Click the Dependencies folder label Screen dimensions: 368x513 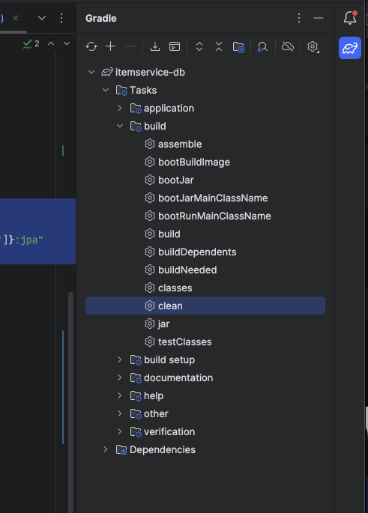point(163,449)
